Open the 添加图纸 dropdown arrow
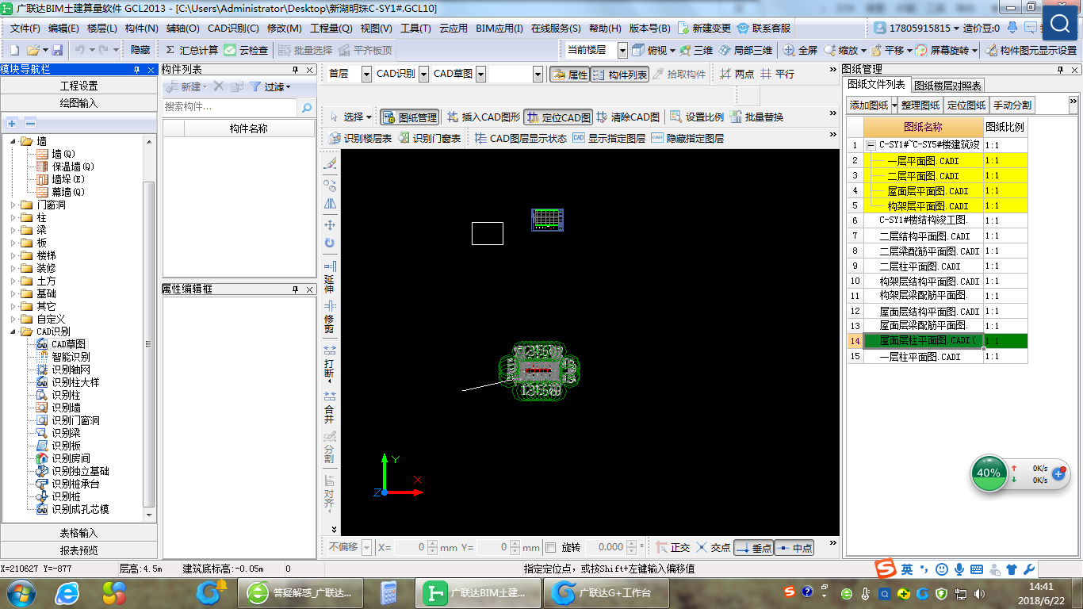 click(x=894, y=105)
